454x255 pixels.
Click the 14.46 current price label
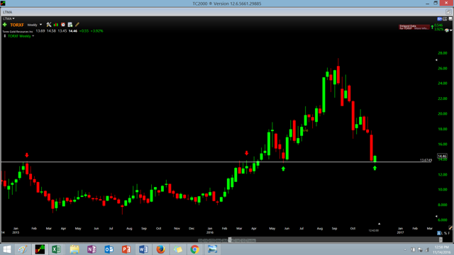coord(442,156)
